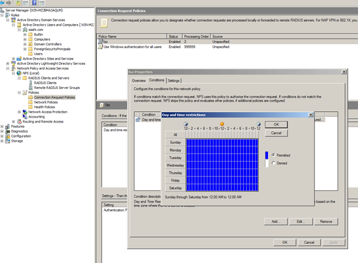Click the NPS (Local) globe icon
358x263 pixels.
tap(18, 73)
